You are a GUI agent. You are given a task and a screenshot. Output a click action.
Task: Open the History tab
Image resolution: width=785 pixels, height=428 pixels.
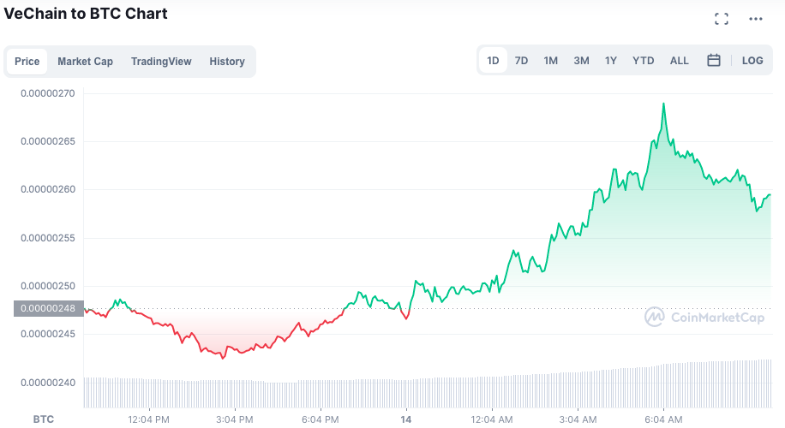click(227, 62)
